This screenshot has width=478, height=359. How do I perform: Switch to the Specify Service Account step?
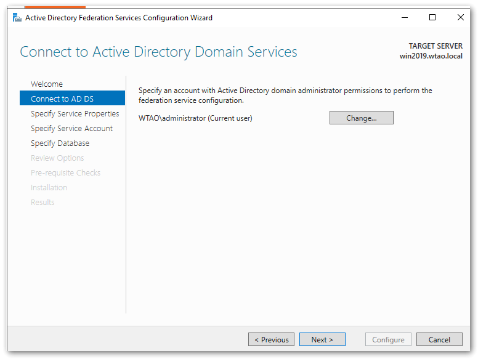pos(71,129)
